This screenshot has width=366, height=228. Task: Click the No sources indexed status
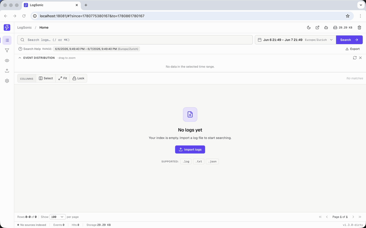pos(31,225)
